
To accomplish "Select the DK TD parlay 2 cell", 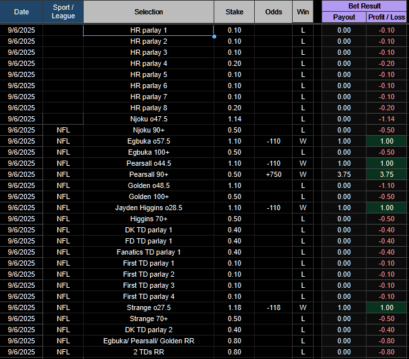I will coord(149,330).
